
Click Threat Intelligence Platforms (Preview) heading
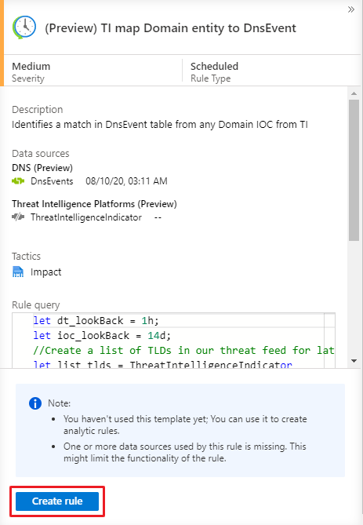94,204
